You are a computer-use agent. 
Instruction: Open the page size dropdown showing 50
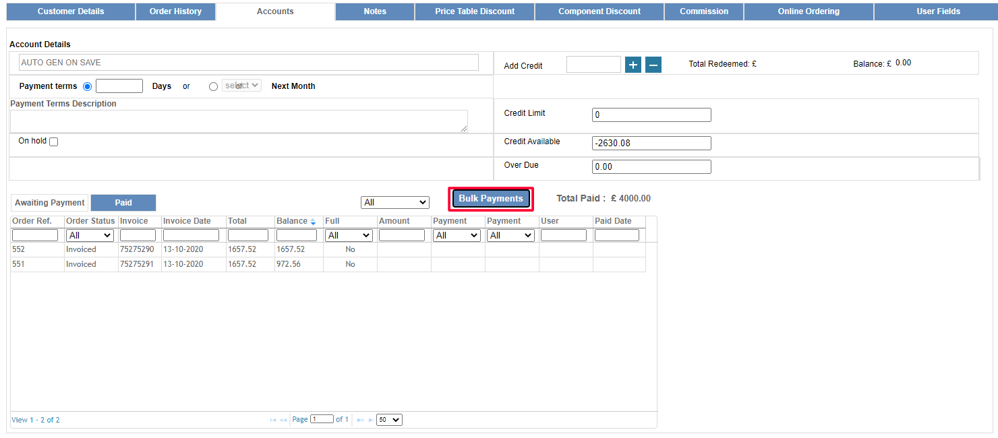(388, 419)
